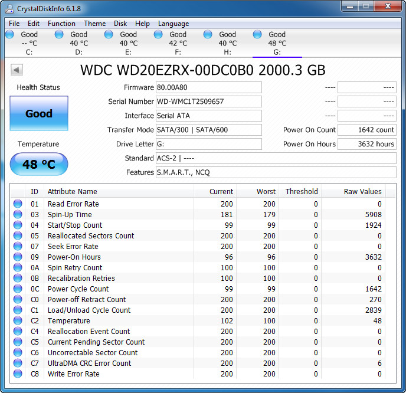Screen dimensions: 406x393
Task: Click the Power On Hours value
Action: 367,144
